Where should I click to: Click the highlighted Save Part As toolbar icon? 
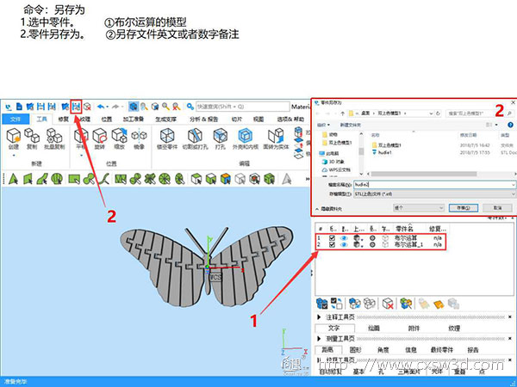point(77,105)
